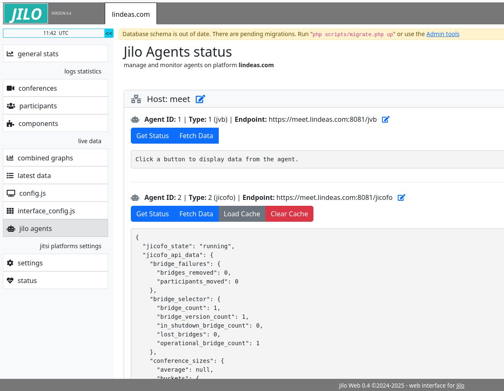The height and width of the screenshot is (391, 504).
Task: Open config.js page
Action: point(55,193)
